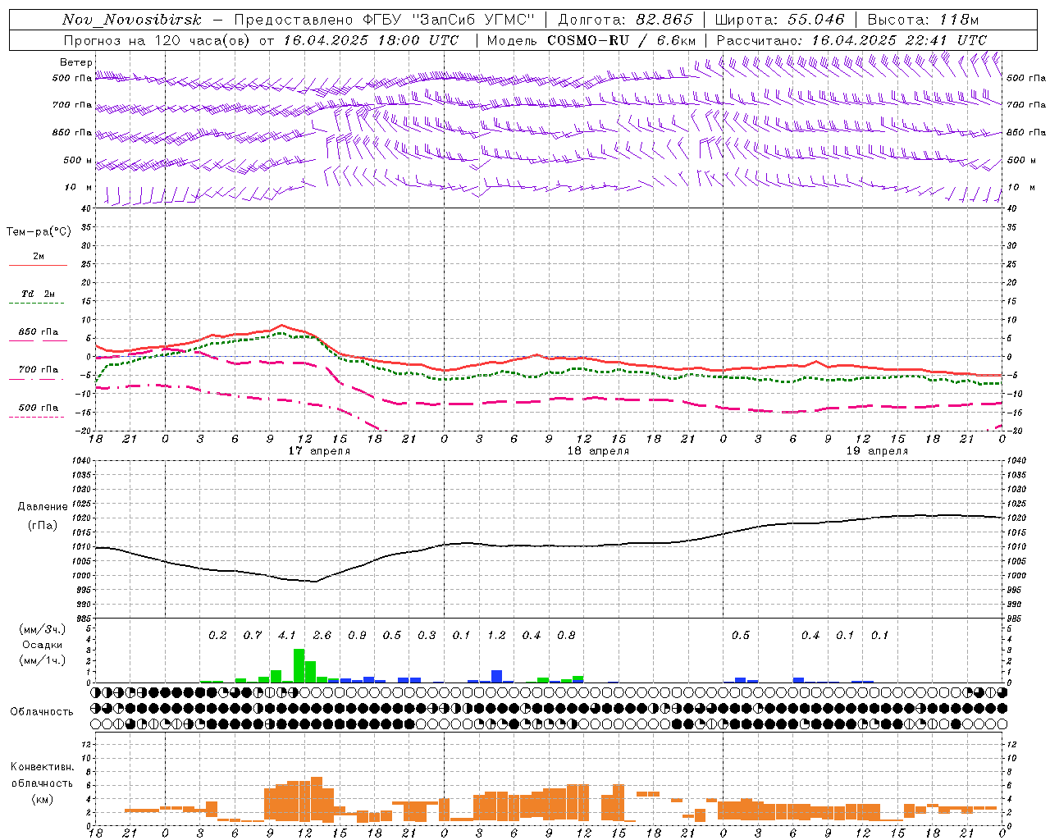Click the Тем-ра(°C) axis title
The width and height of the screenshot is (1050, 840).
(x=39, y=232)
